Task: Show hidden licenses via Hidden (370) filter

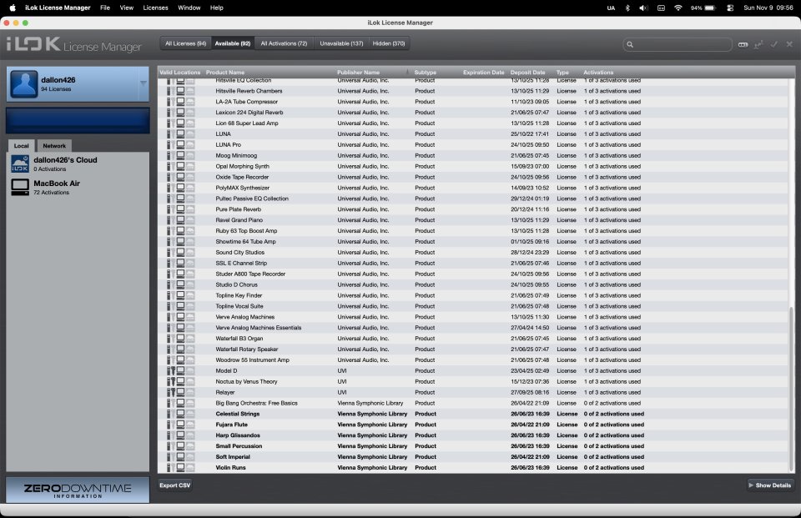Action: (389, 43)
